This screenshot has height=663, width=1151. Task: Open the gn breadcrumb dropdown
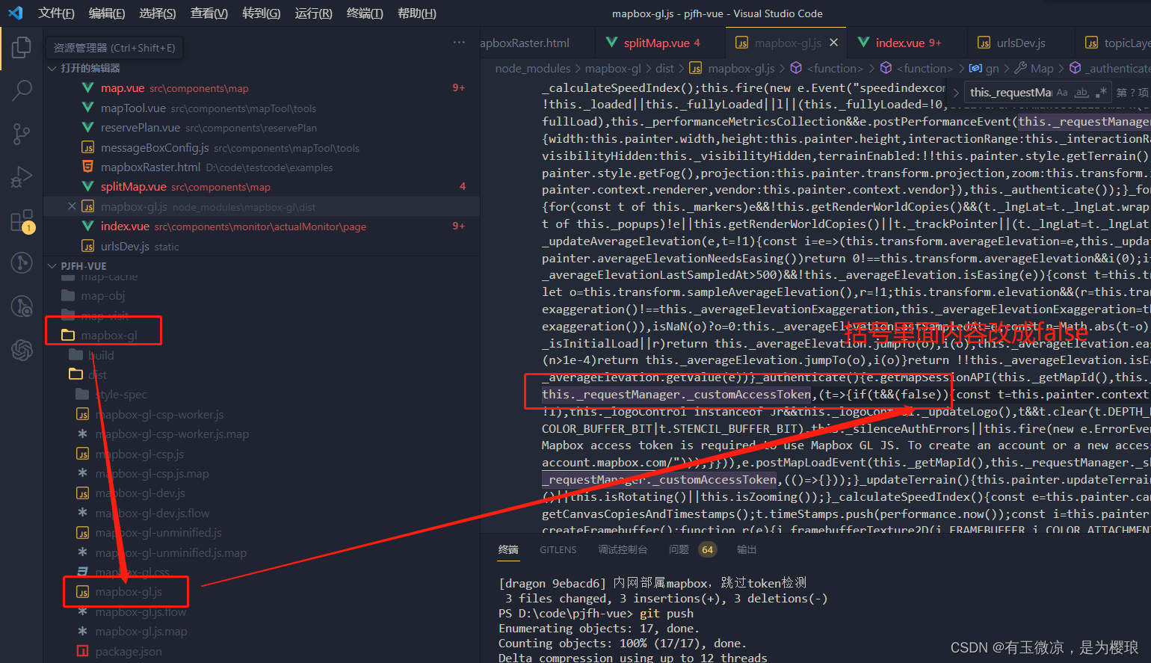pyautogui.click(x=984, y=69)
